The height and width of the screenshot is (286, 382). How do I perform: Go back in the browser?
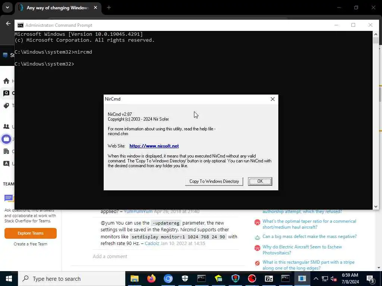click(8, 23)
